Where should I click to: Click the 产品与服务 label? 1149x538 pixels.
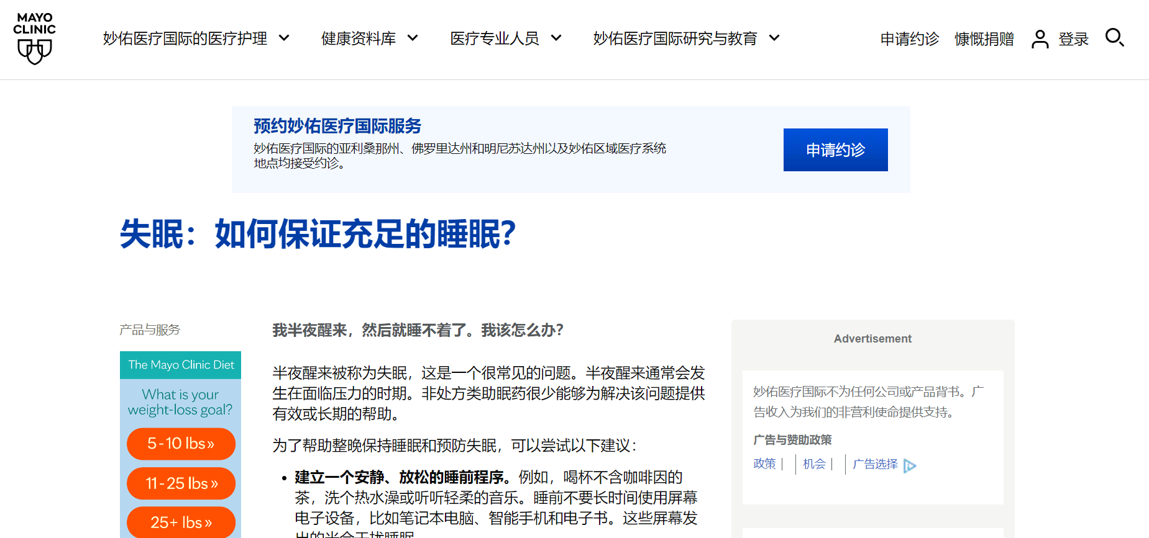click(150, 330)
